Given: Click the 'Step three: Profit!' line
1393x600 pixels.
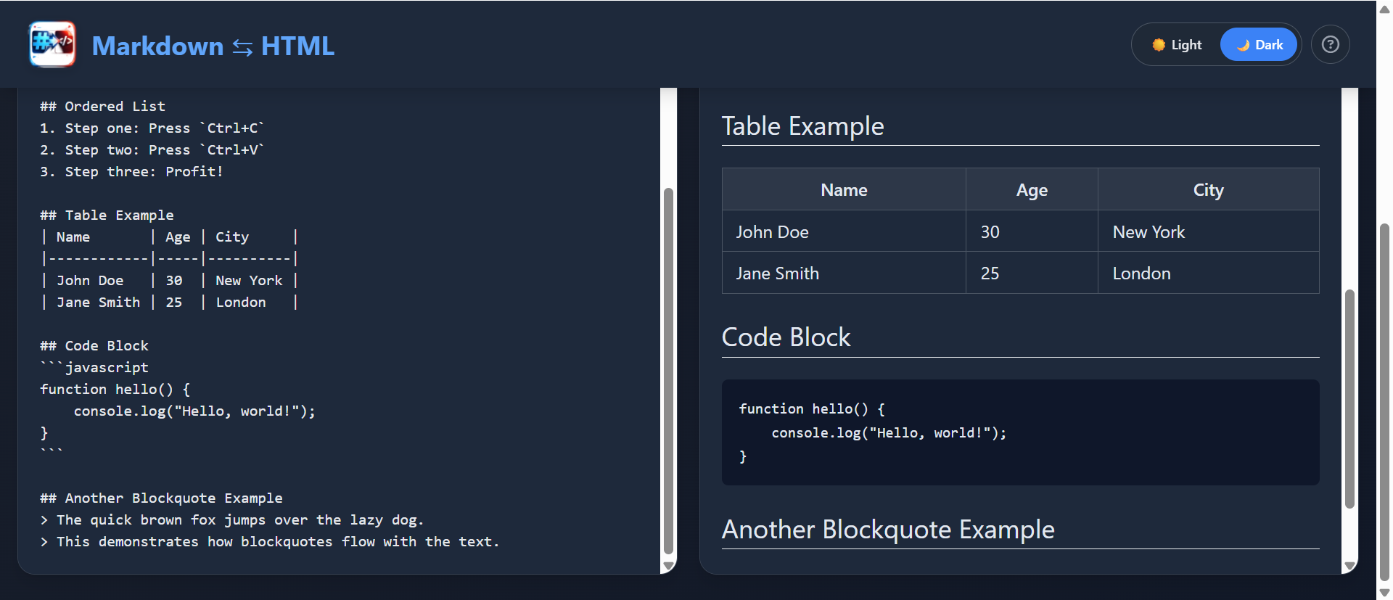Looking at the screenshot, I should [x=131, y=171].
